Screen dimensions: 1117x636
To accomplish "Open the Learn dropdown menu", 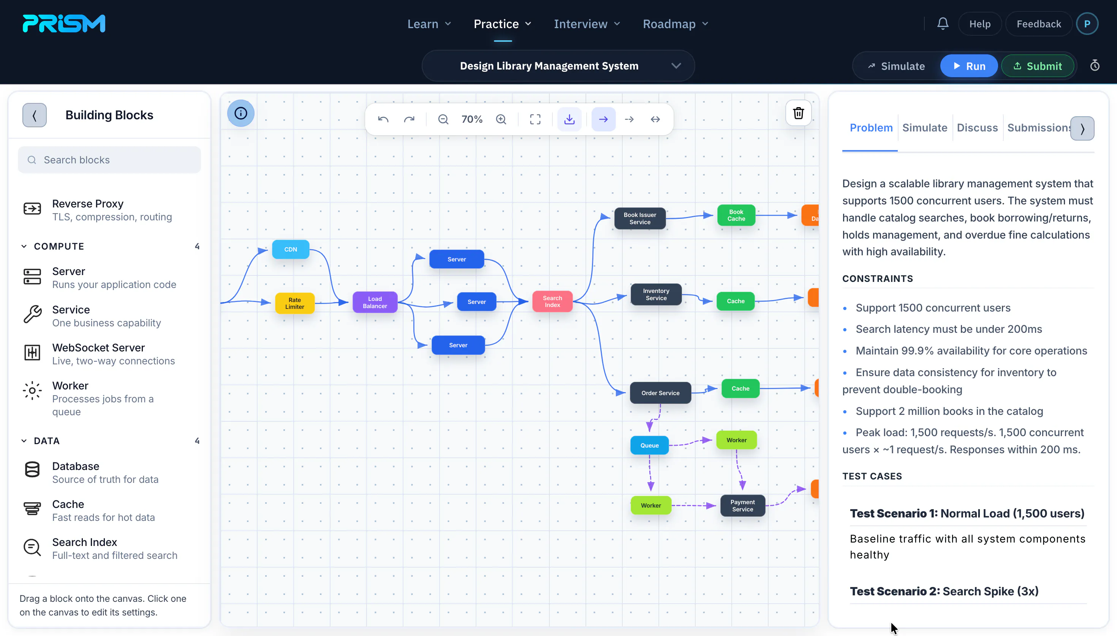I will coord(429,24).
